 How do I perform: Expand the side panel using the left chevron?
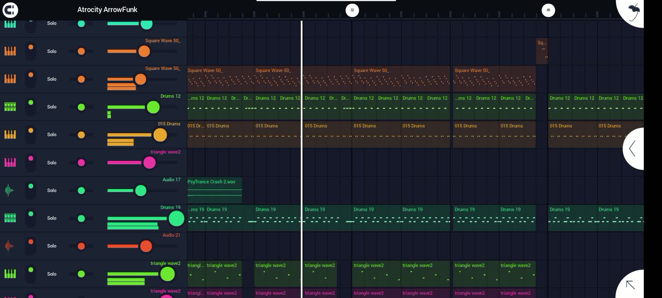pos(632,149)
